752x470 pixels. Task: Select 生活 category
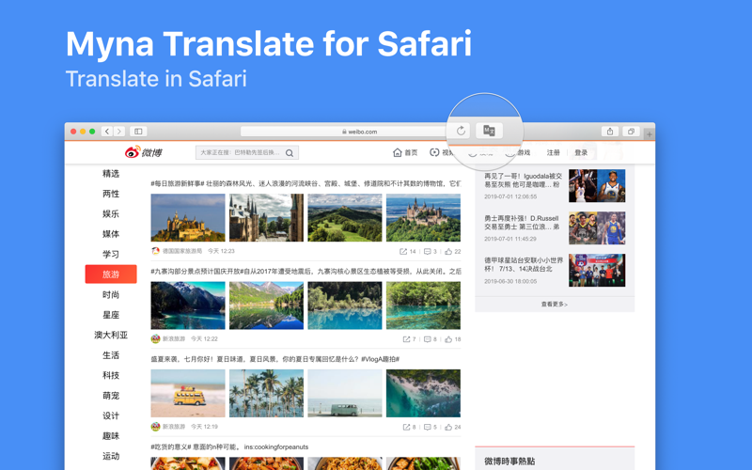[111, 355]
